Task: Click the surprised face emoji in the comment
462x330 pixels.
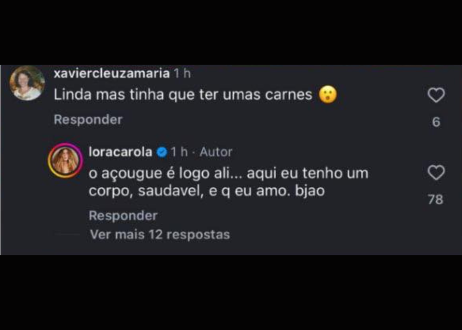Action: pyautogui.click(x=328, y=95)
